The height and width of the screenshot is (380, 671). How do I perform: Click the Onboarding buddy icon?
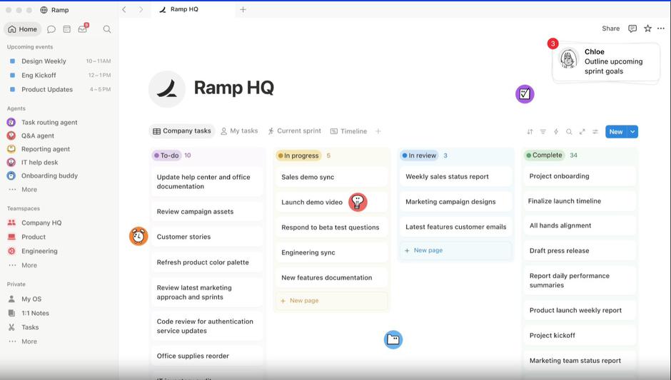point(11,175)
